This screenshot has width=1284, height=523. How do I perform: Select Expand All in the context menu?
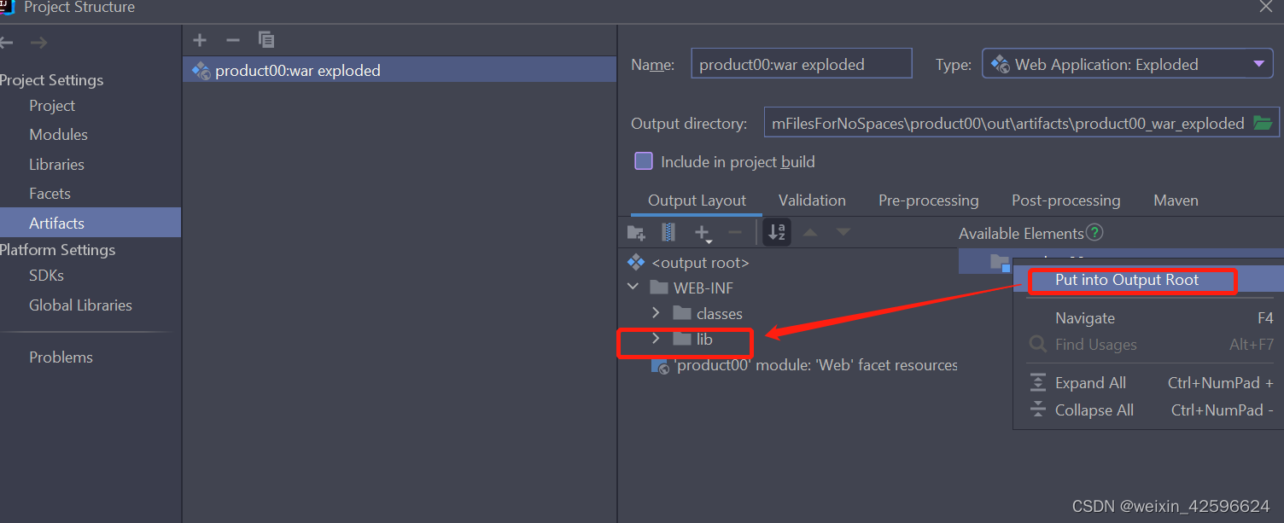point(1089,382)
